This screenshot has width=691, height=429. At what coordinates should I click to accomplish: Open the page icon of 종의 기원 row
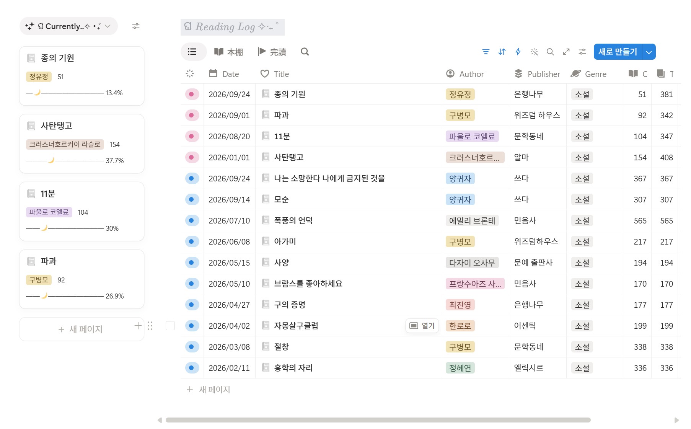tap(266, 94)
